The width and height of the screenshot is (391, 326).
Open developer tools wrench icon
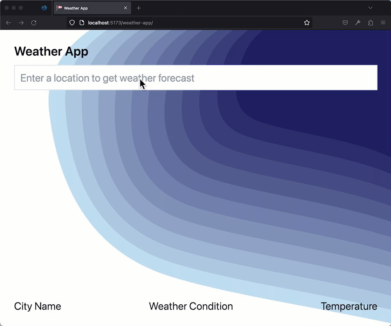(x=358, y=23)
